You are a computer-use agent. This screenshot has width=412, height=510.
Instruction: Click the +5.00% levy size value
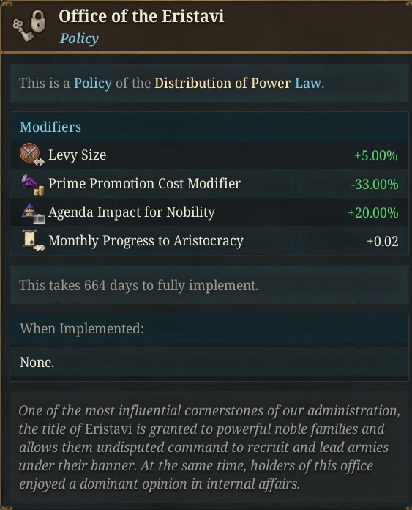click(x=376, y=156)
